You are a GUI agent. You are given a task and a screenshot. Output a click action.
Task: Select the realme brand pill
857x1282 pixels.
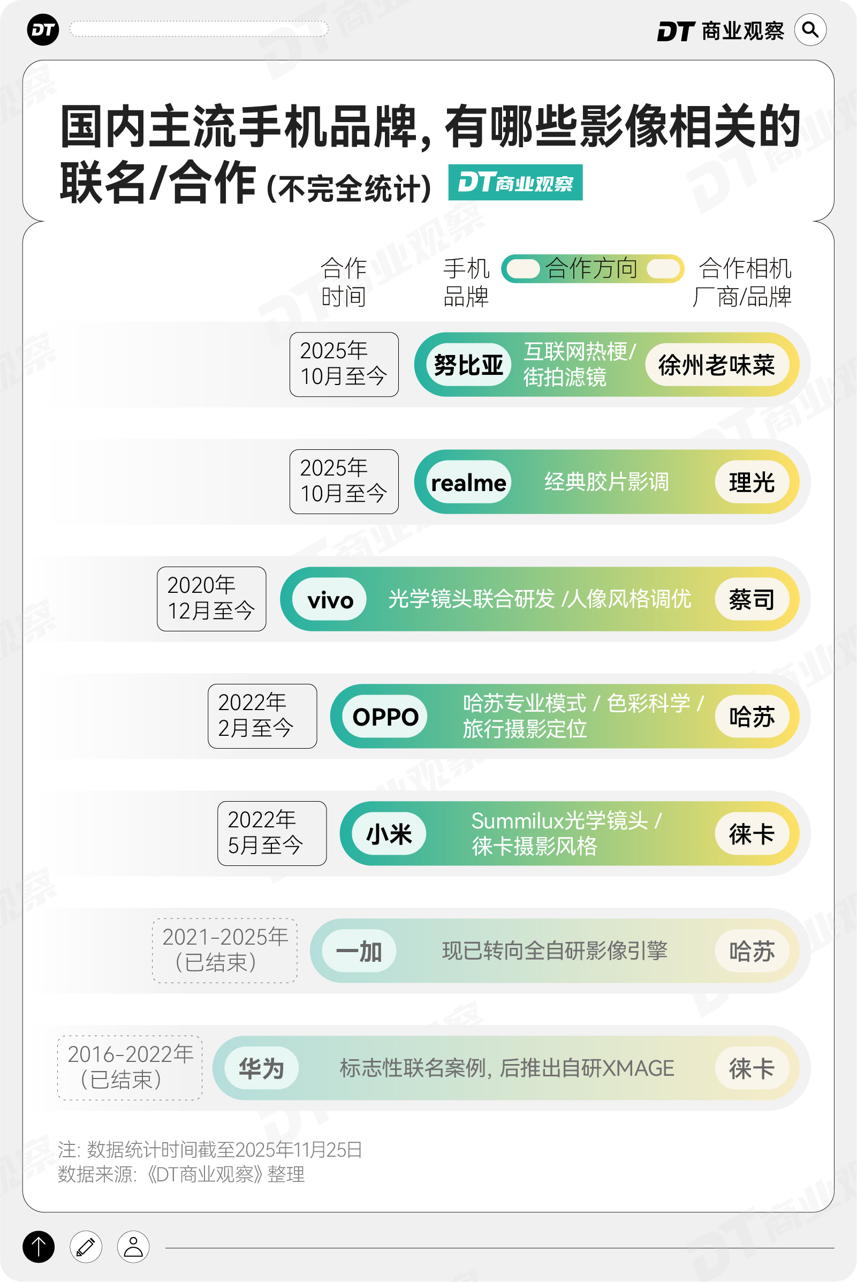point(468,482)
